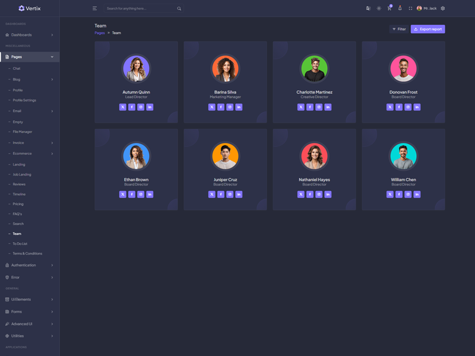Select Pricing in the sidebar menu
The height and width of the screenshot is (356, 475).
tap(18, 204)
